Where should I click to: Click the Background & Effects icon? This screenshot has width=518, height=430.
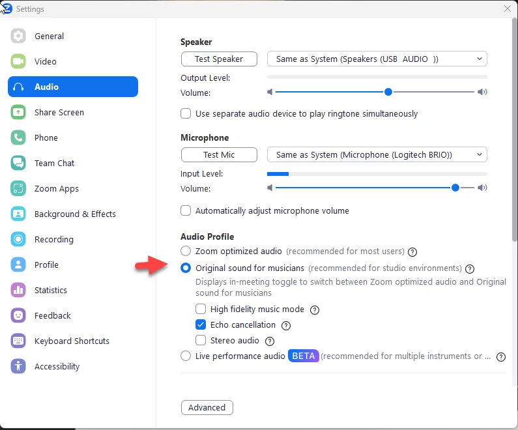click(x=18, y=214)
